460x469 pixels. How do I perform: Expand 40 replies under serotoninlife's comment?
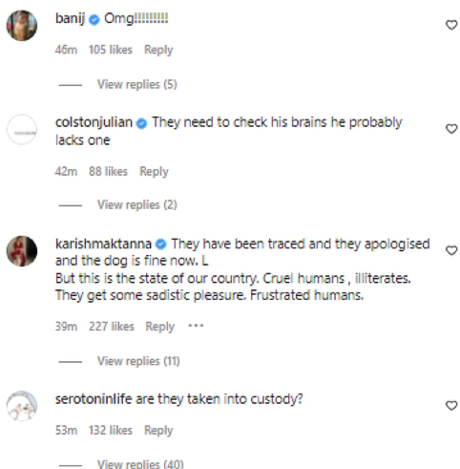tap(140, 464)
